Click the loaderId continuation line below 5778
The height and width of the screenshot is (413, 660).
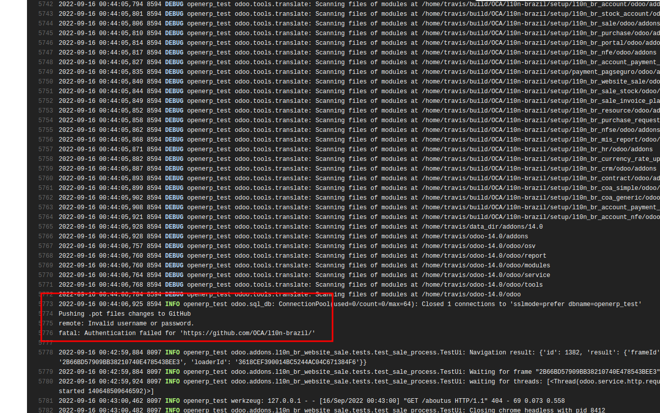coord(212,362)
